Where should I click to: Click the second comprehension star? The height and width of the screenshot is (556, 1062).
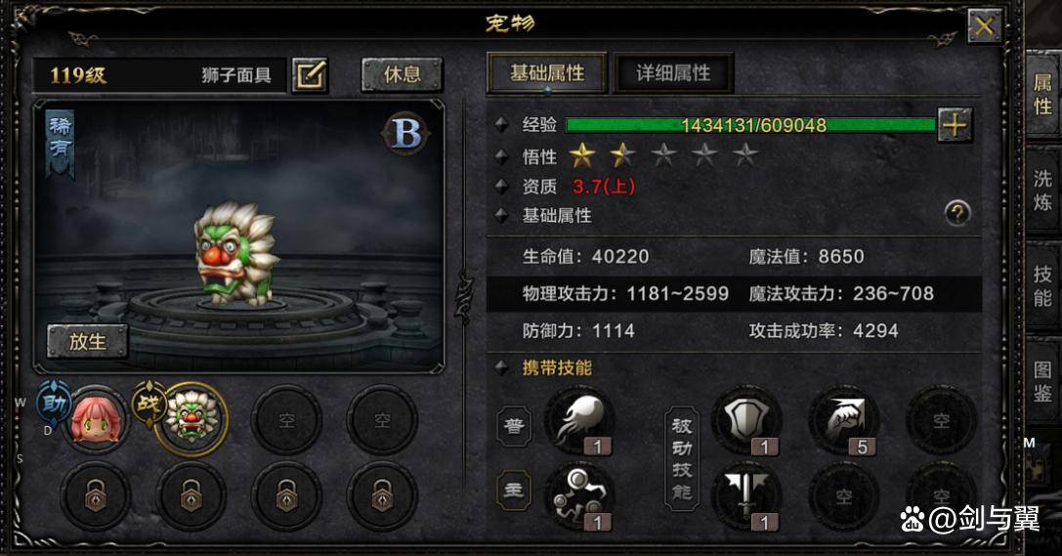click(x=621, y=155)
